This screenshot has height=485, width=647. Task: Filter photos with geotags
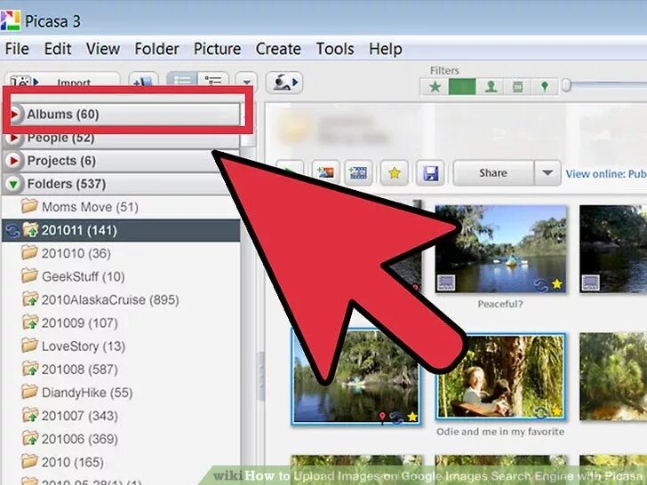click(544, 87)
